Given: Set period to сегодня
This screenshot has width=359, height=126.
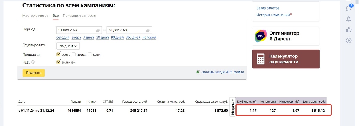Looking at the screenshot, I should pos(63,38).
